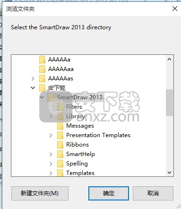Expand the Spelling folder
Viewport: 181px width, 209px height.
pyautogui.click(x=51, y=164)
